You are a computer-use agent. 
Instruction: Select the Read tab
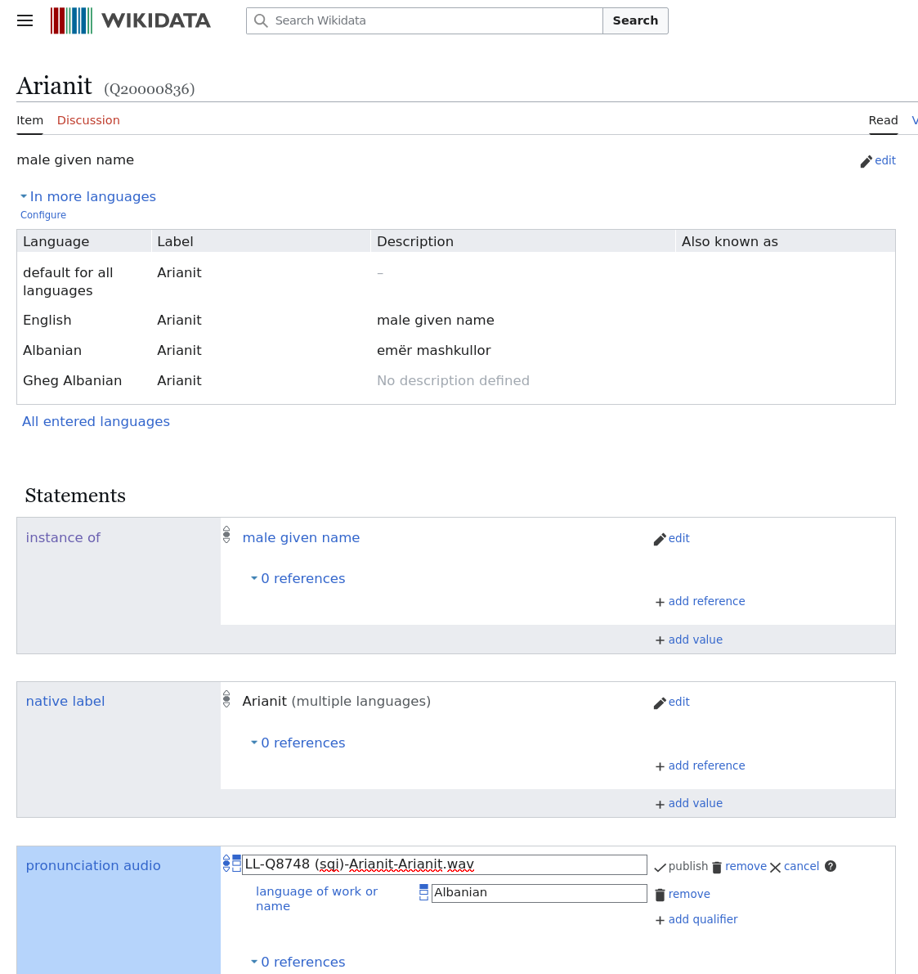point(883,120)
